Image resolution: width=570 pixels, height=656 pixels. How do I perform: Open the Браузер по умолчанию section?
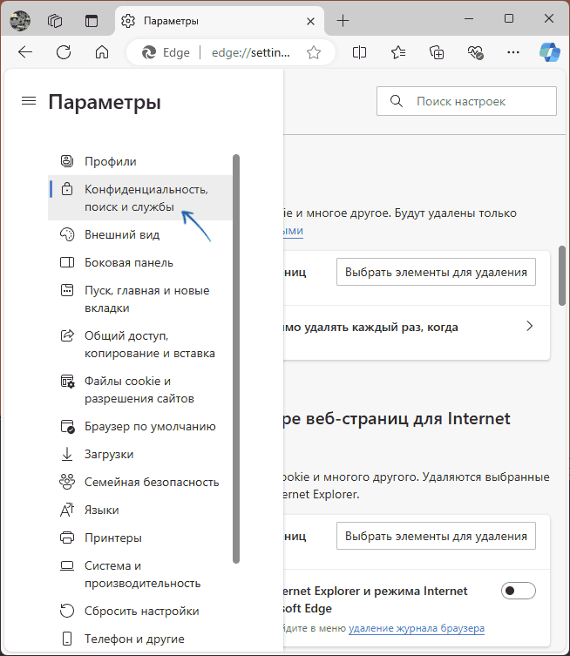point(139,426)
